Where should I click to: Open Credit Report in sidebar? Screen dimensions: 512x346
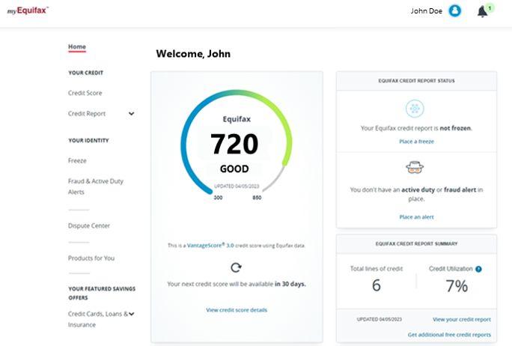point(87,114)
